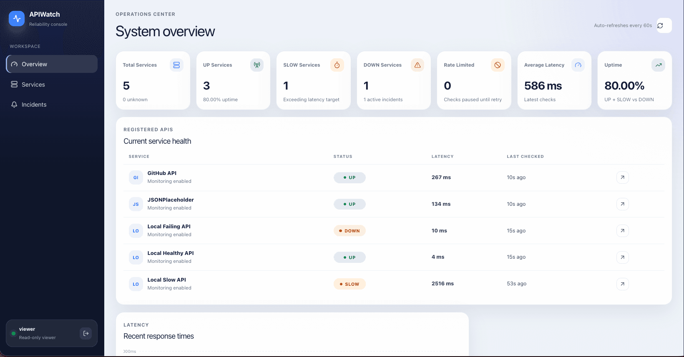Click the viewer user name
The image size is (684, 357).
[x=27, y=329]
